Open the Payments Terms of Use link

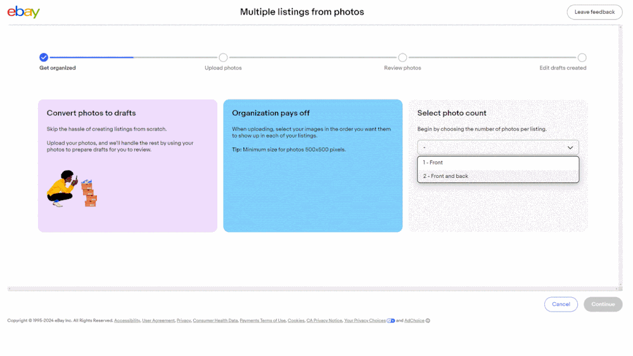(x=263, y=321)
